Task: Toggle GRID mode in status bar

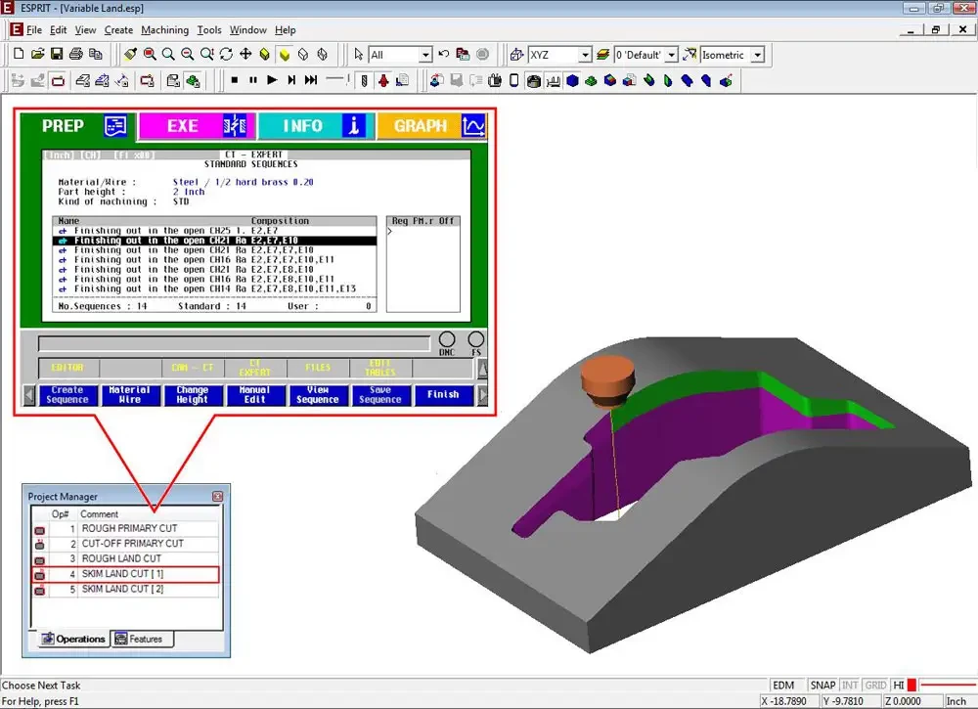Action: coord(875,686)
